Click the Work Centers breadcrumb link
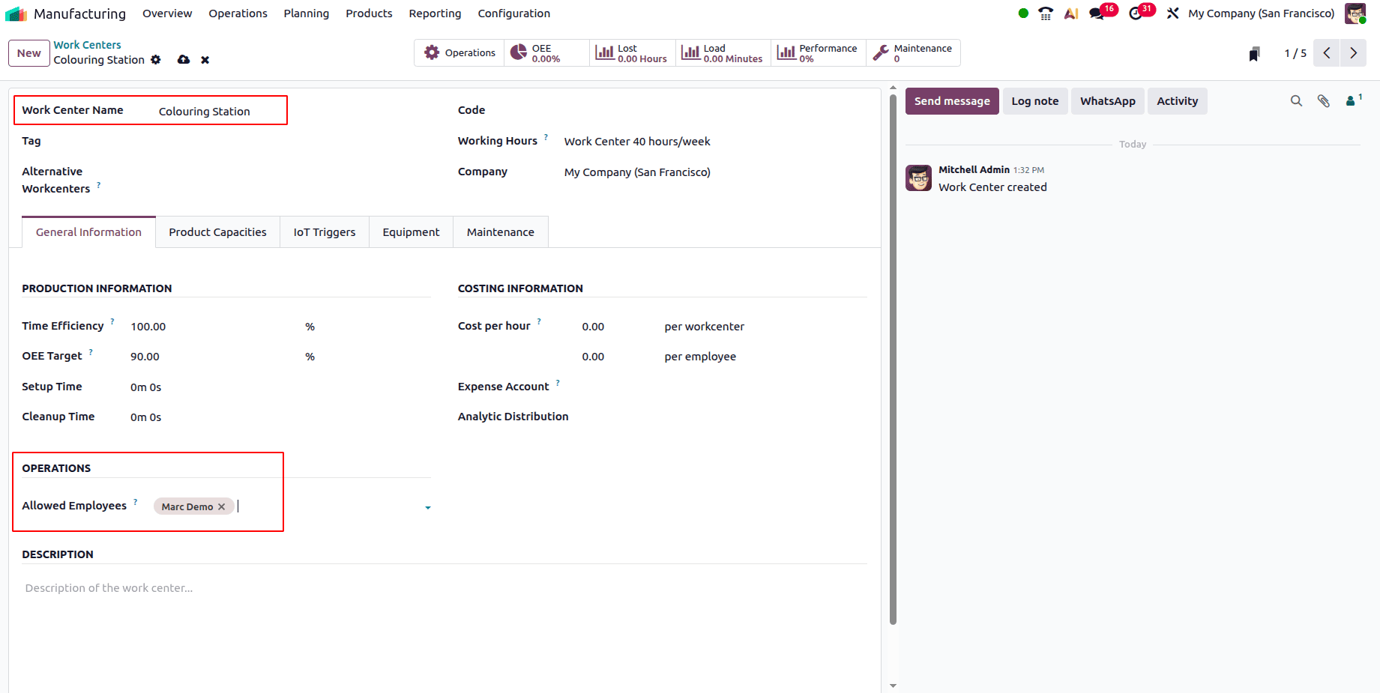 pos(87,45)
